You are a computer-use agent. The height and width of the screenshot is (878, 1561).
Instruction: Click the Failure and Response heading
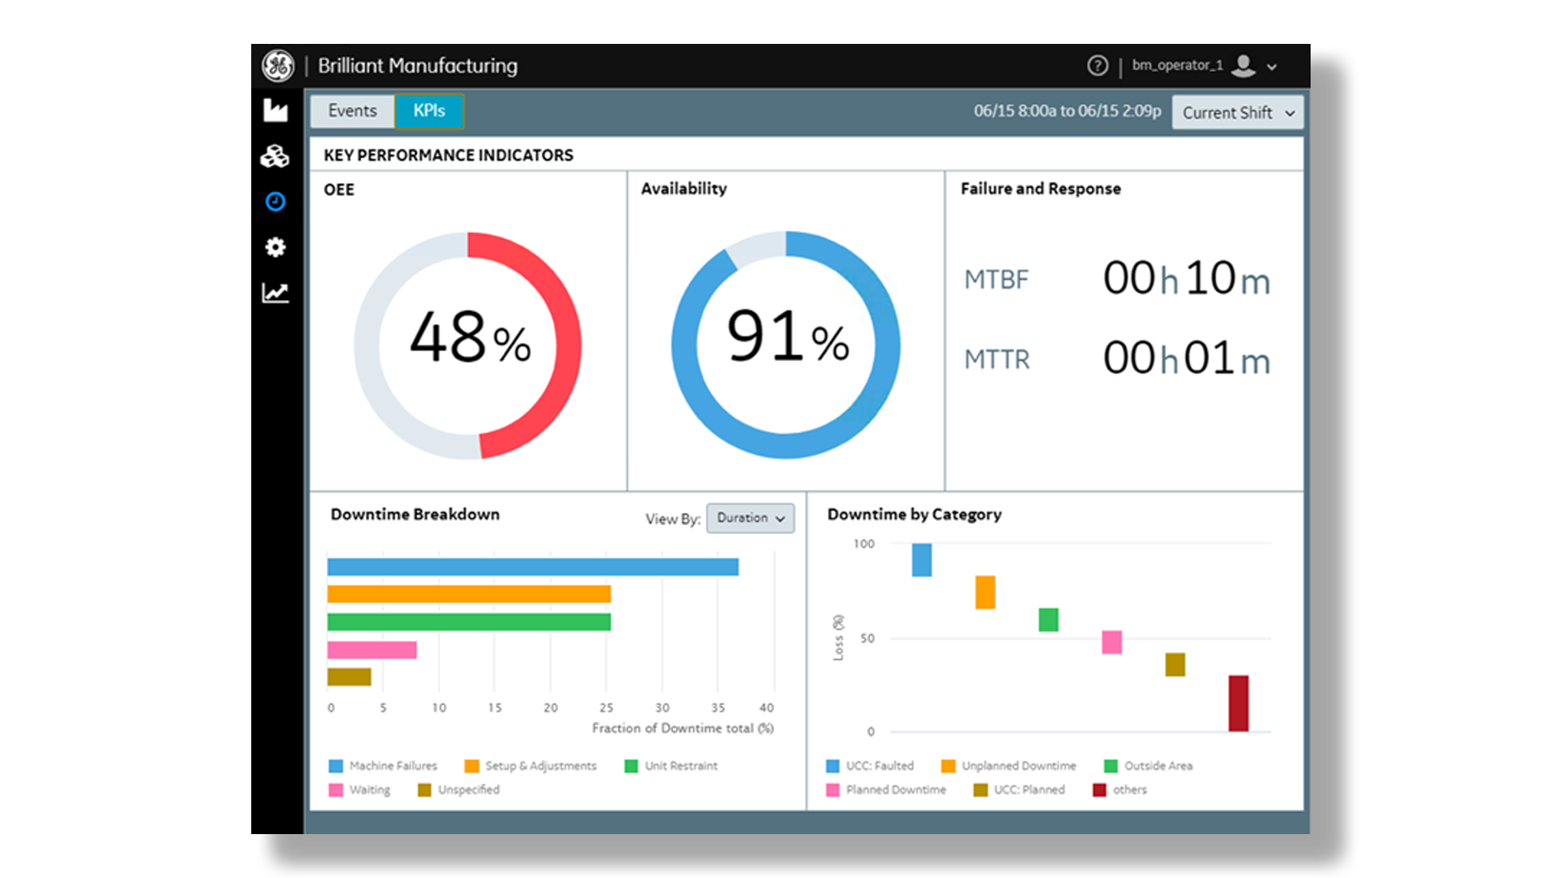[x=1041, y=189]
